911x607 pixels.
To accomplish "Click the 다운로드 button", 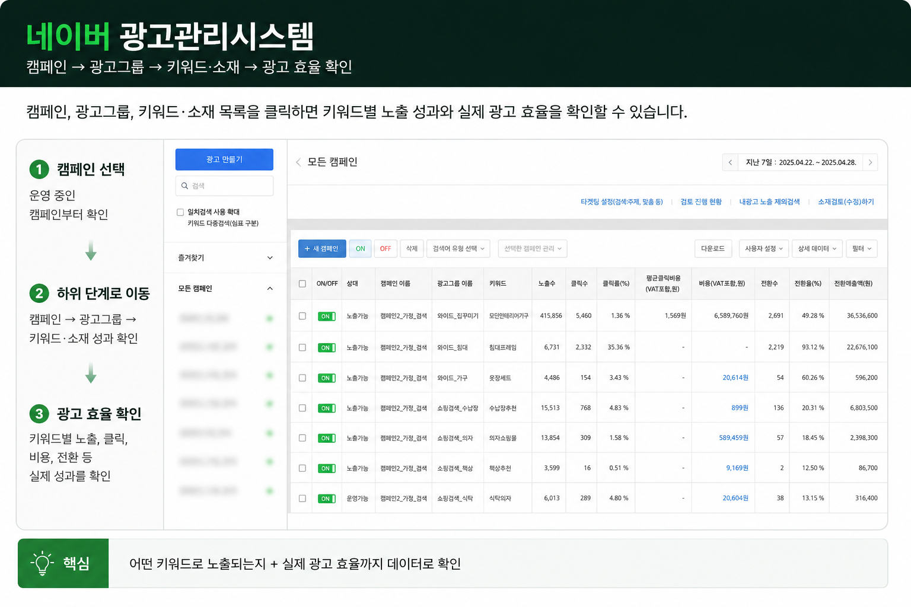I will tap(713, 249).
